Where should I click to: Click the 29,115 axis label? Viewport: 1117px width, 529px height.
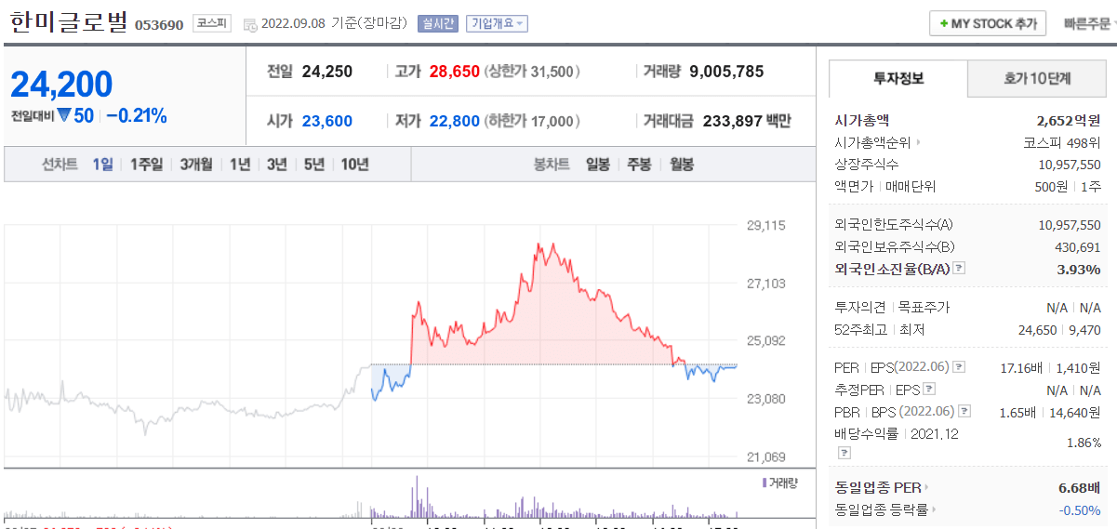pyautogui.click(x=766, y=225)
